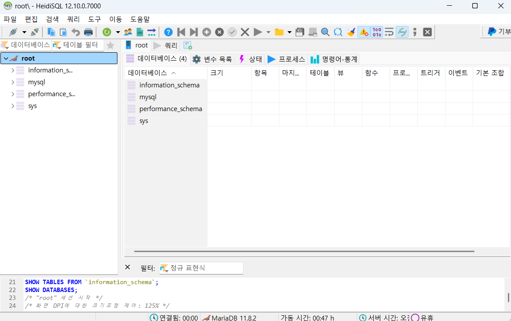
Task: Toggle stop on errors warning icon
Action: (x=364, y=32)
